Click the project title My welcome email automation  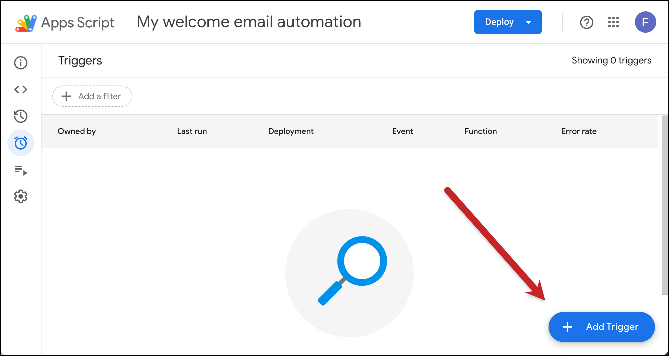click(249, 22)
